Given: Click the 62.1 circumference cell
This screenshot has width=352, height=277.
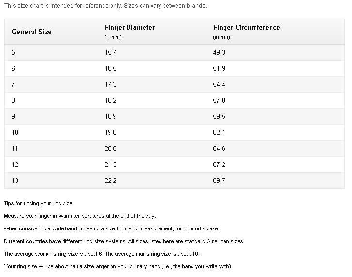Looking at the screenshot, I should coord(219,132).
